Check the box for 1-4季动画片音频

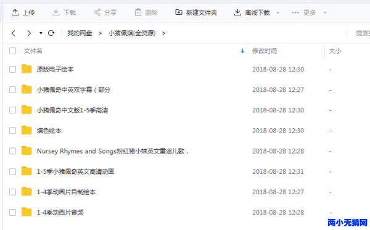click(x=12, y=212)
